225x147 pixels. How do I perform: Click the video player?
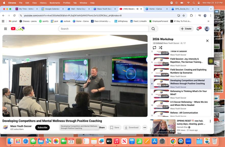click(x=75, y=76)
